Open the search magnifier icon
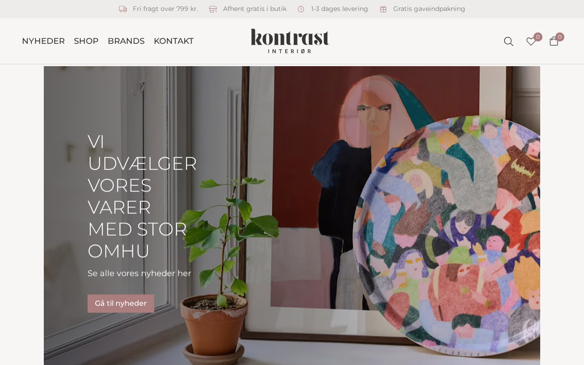 click(508, 42)
